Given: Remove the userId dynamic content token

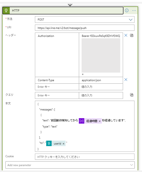Looking at the screenshot, I should (64, 143).
